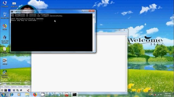This screenshot has width=174, height=97.
Task: Open the Windows Start menu
Action: click(4, 95)
